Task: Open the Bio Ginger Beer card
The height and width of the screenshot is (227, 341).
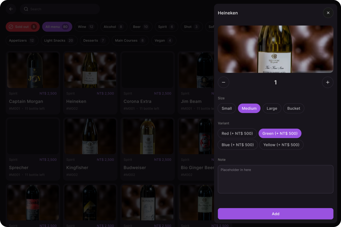Action: (x=196, y=149)
